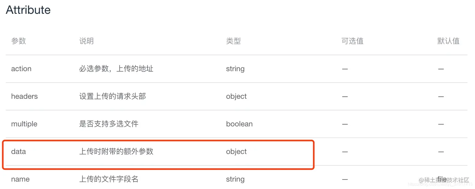The height and width of the screenshot is (189, 475).
Task: Select the data parameter name
Action: pos(19,152)
